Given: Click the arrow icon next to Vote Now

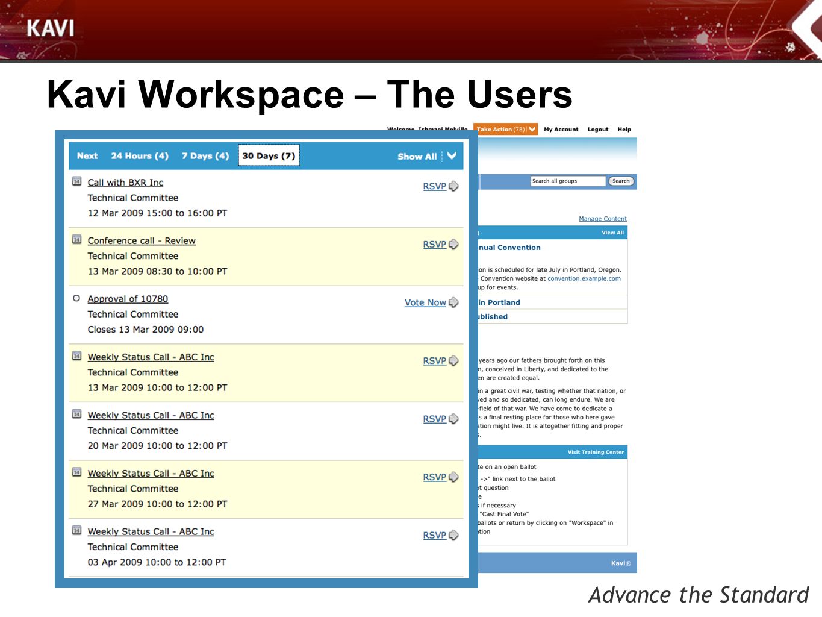Looking at the screenshot, I should click(x=453, y=302).
